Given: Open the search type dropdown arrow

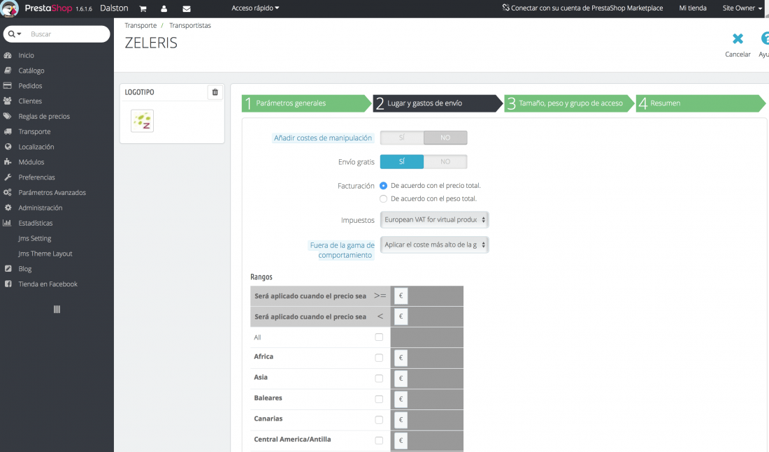Looking at the screenshot, I should click(x=15, y=34).
